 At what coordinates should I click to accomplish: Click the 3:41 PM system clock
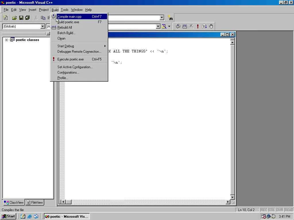(285, 217)
